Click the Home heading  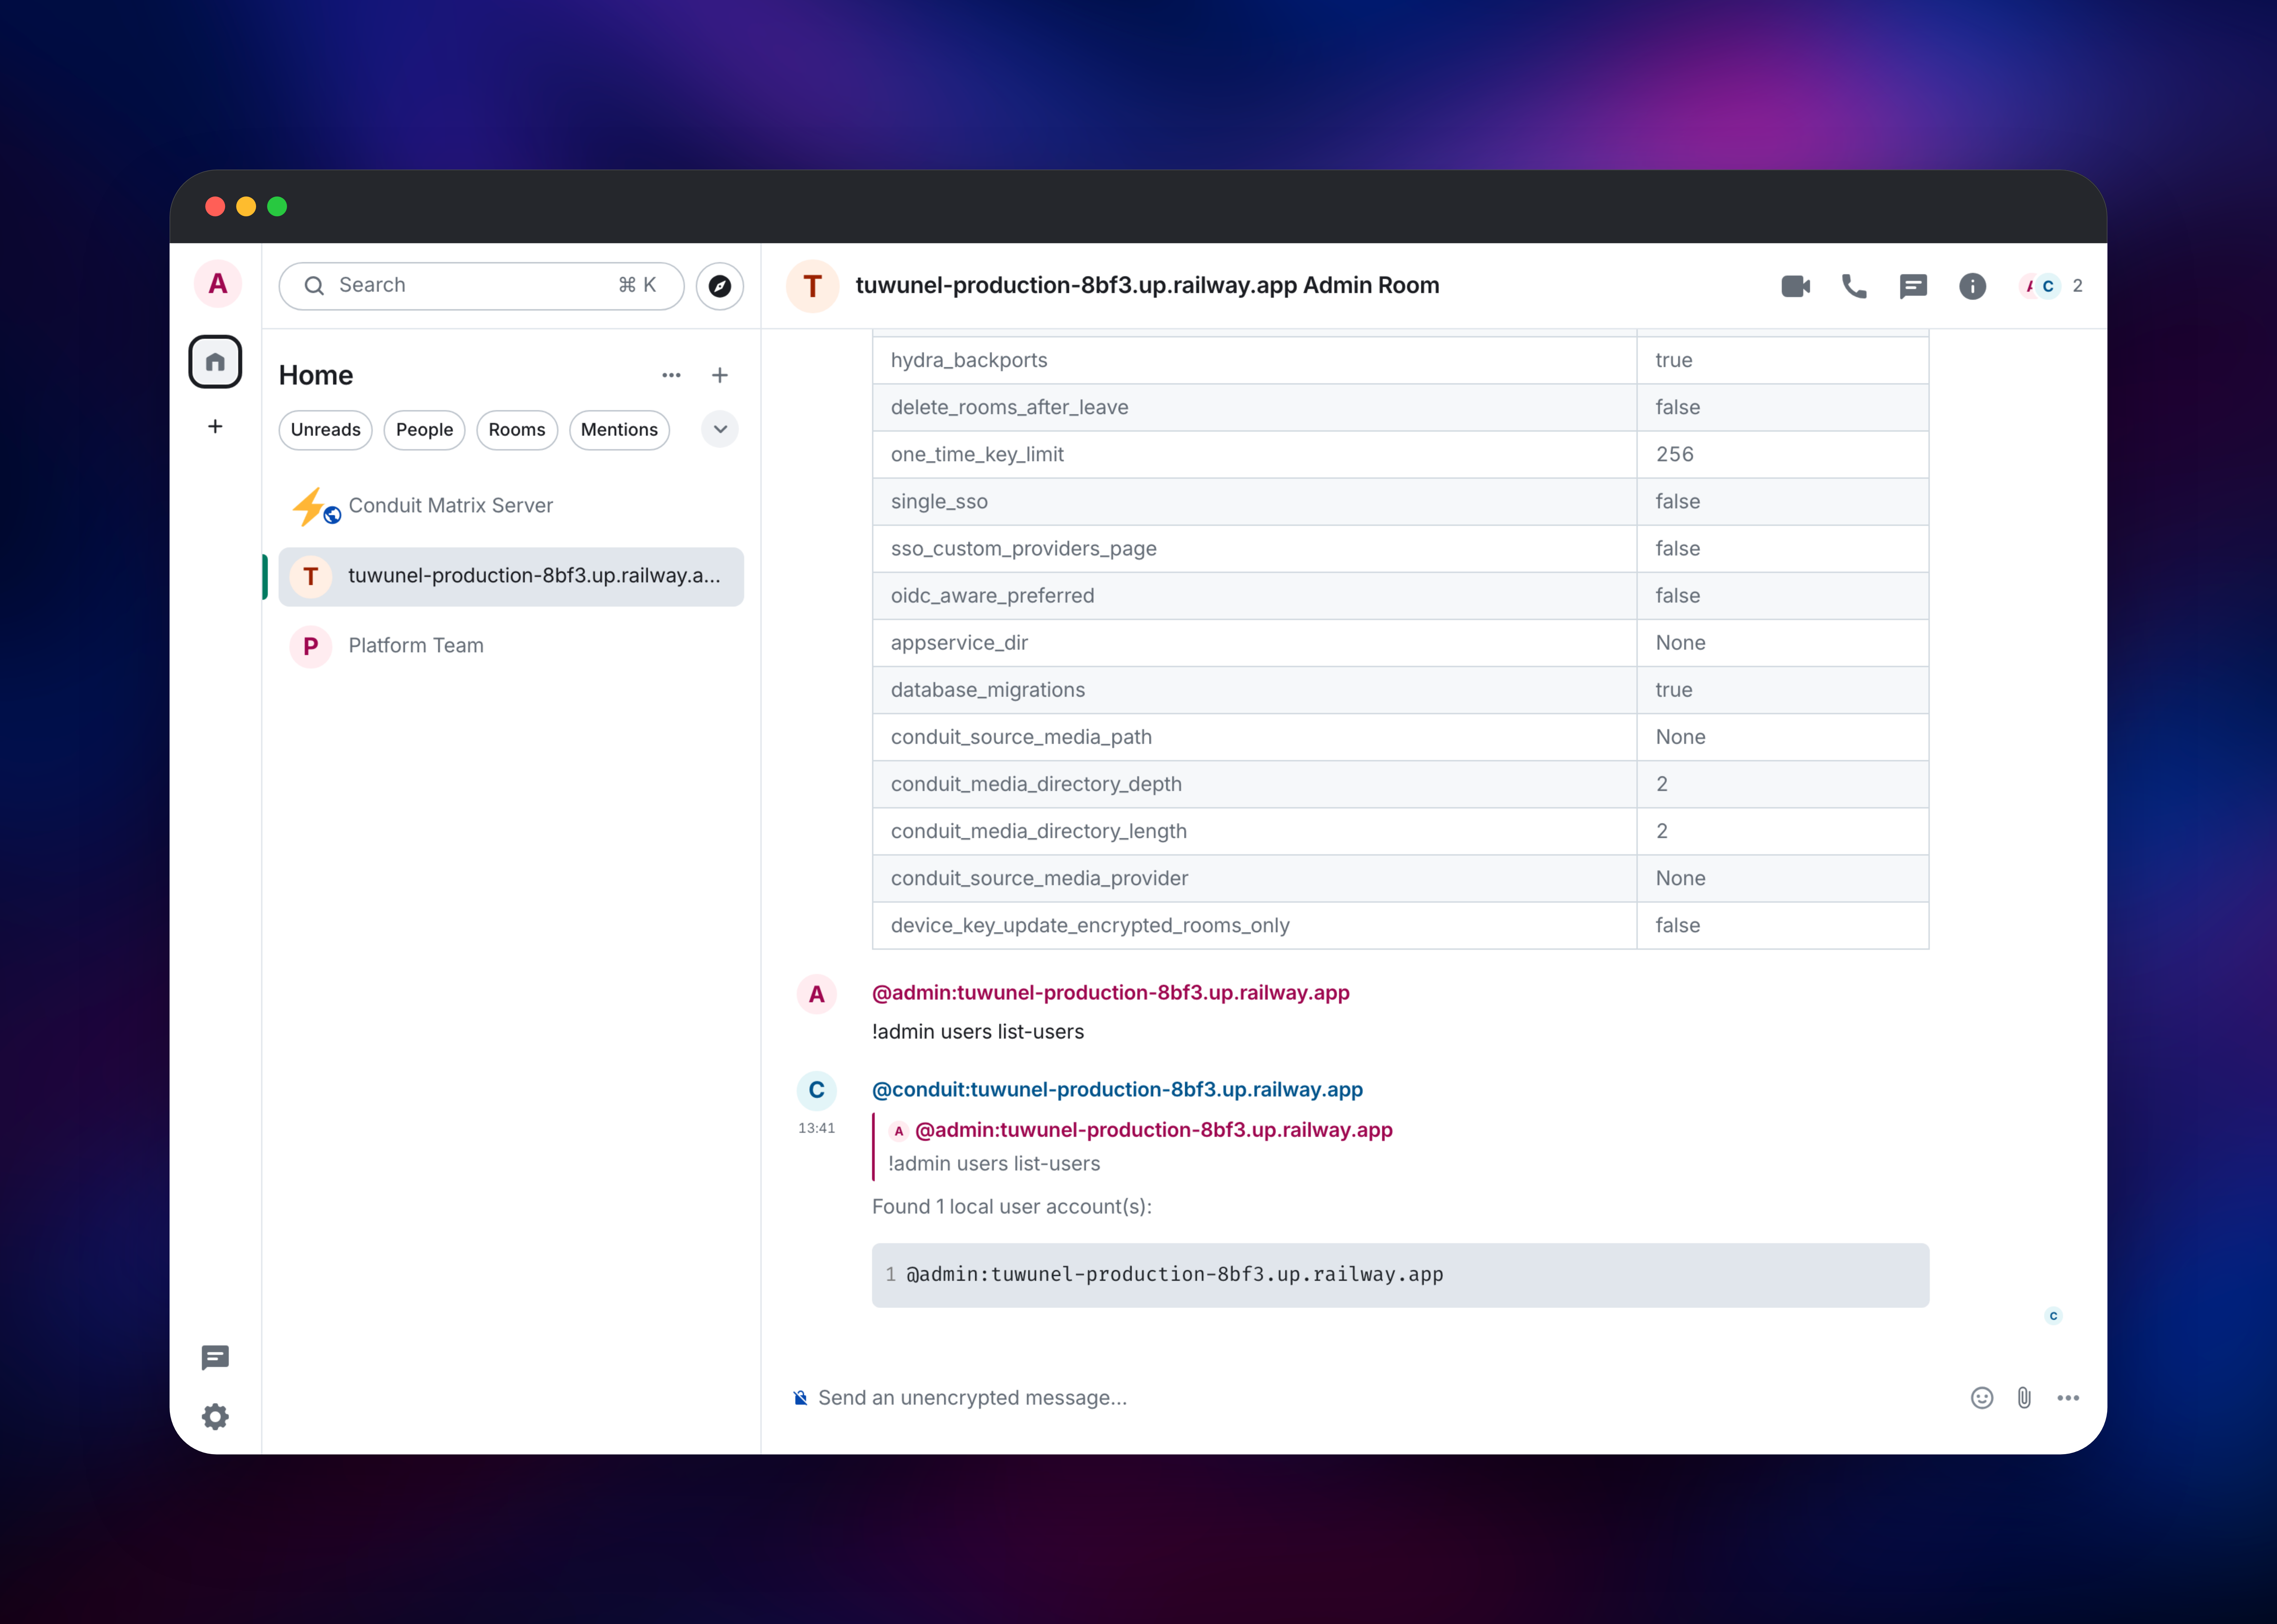coord(316,375)
